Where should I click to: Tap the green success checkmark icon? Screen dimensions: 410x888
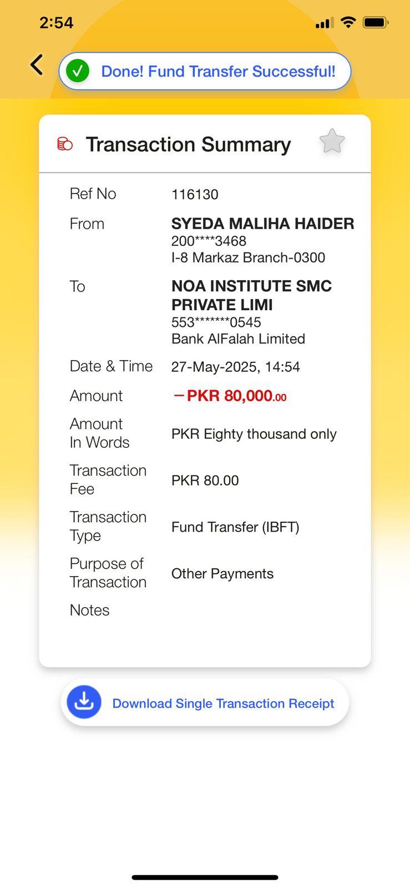(78, 71)
